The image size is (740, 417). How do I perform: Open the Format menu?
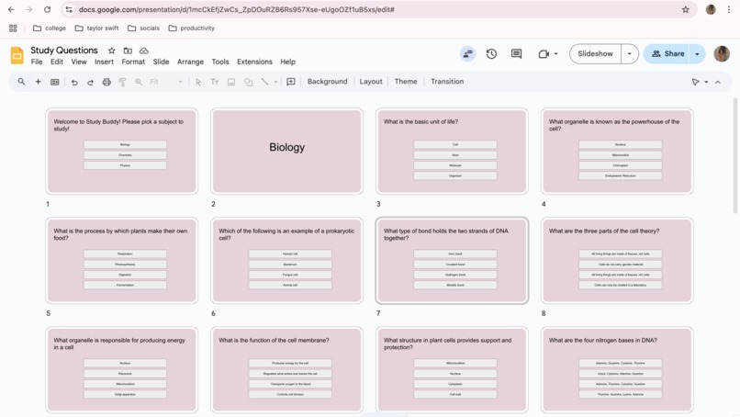(133, 62)
